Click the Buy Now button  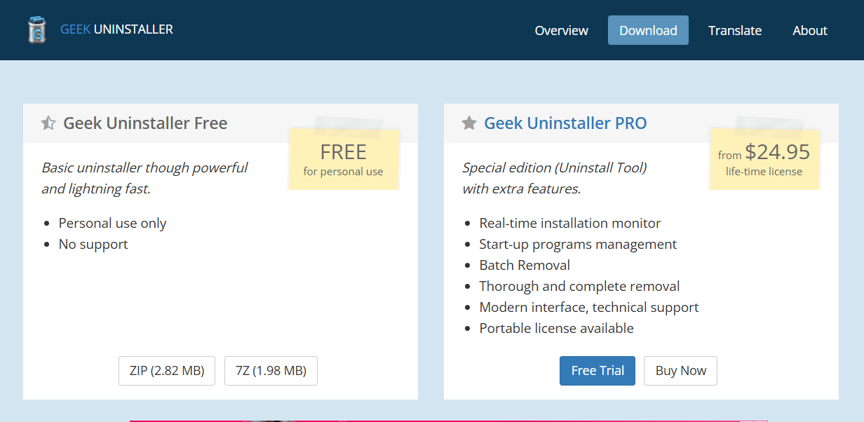(681, 371)
